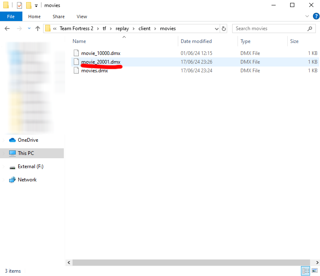The width and height of the screenshot is (320, 276).
Task: Click the movies.dmx file icon
Action: (x=76, y=70)
